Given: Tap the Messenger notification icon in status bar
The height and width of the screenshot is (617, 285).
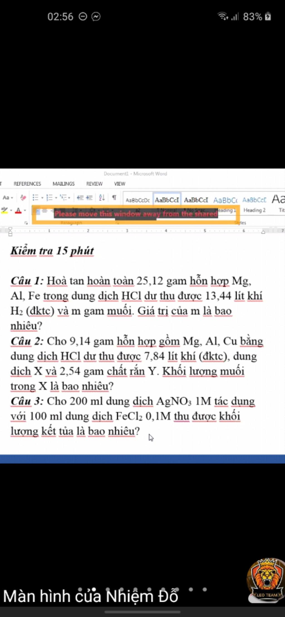Looking at the screenshot, I should tap(96, 17).
